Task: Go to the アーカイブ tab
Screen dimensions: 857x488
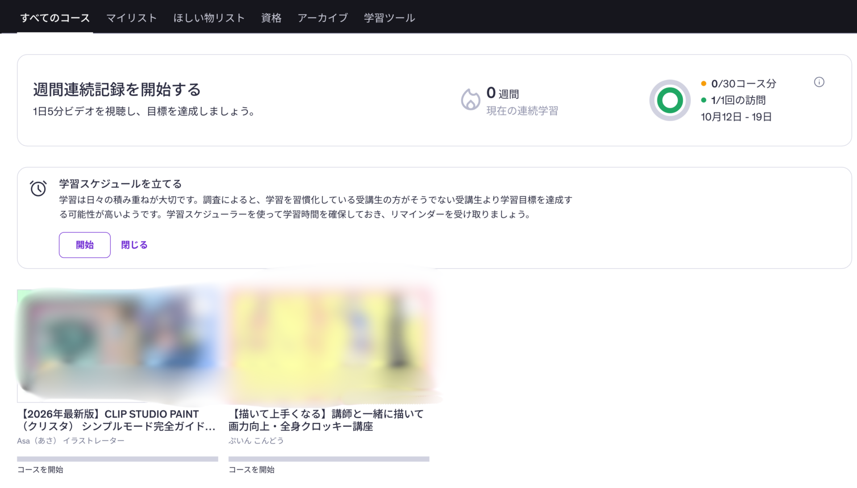Action: (x=322, y=18)
